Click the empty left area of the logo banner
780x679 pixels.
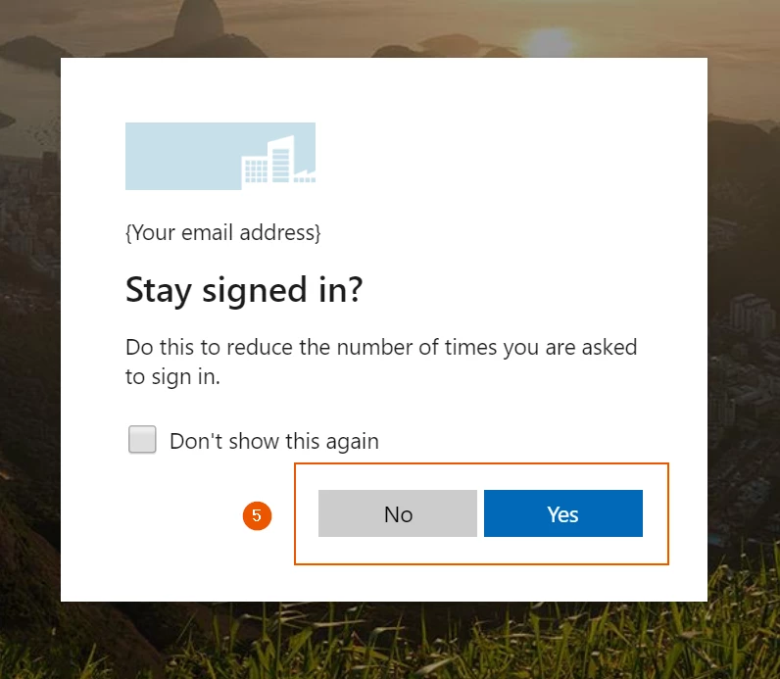[171, 157]
